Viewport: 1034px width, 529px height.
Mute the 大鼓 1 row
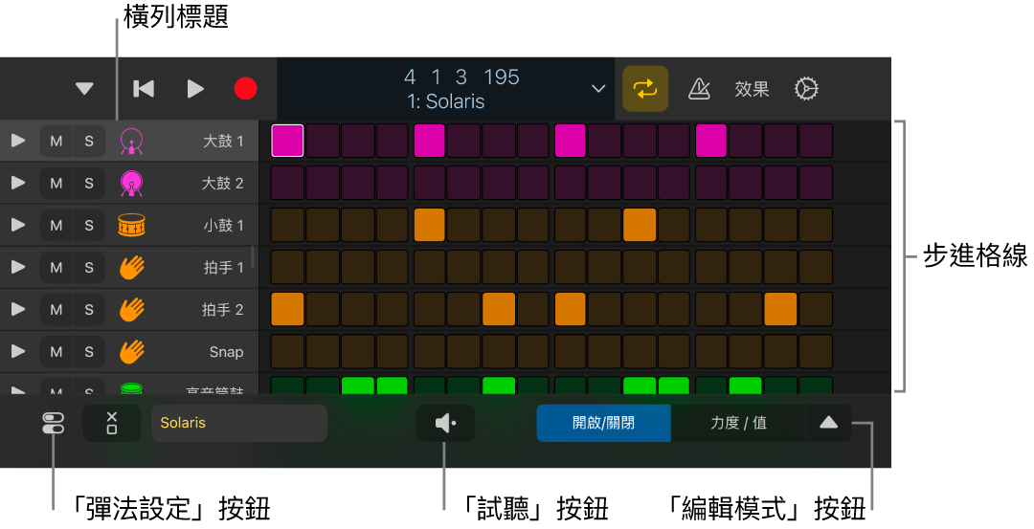[x=56, y=141]
